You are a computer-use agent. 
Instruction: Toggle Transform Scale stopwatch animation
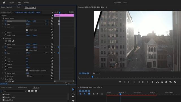[x=5, y=53]
